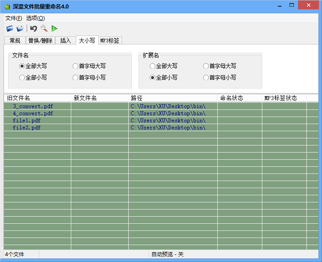Click the open folder toolbar icon

(20, 28)
